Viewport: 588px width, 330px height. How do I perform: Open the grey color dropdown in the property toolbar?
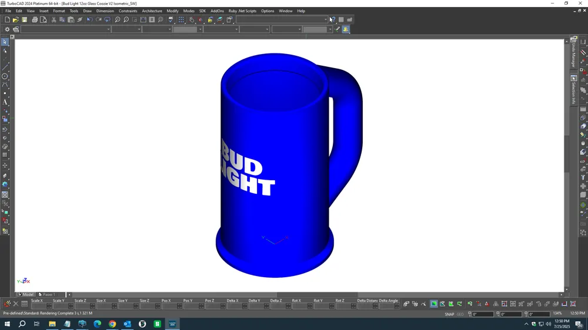click(188, 29)
